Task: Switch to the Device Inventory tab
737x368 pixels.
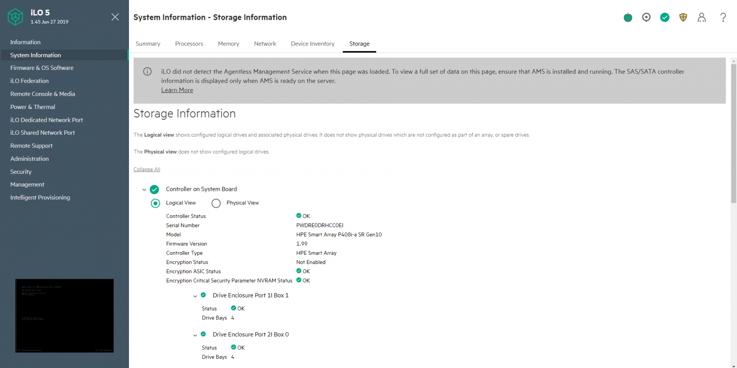Action: (313, 44)
